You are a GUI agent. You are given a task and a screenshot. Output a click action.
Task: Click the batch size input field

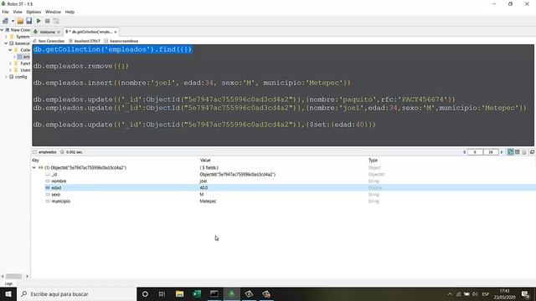point(491,152)
